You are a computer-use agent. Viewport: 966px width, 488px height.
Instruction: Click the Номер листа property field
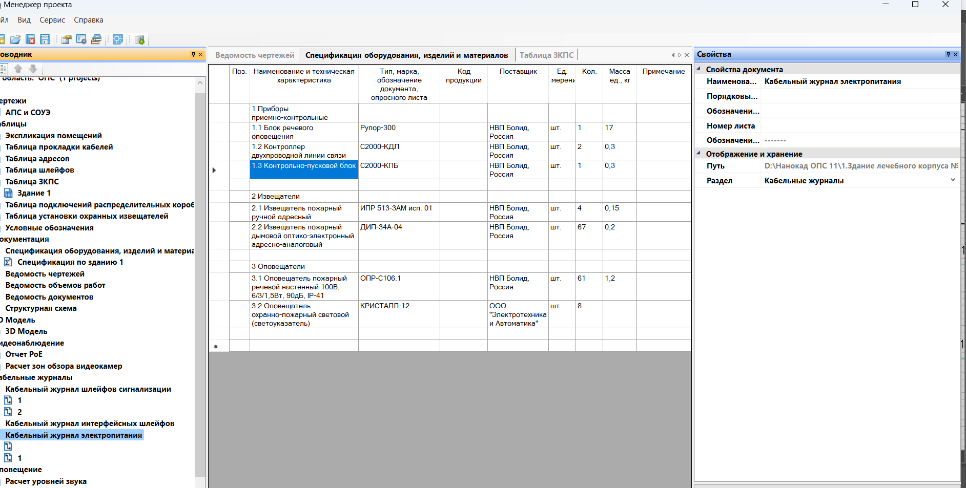pyautogui.click(x=860, y=126)
